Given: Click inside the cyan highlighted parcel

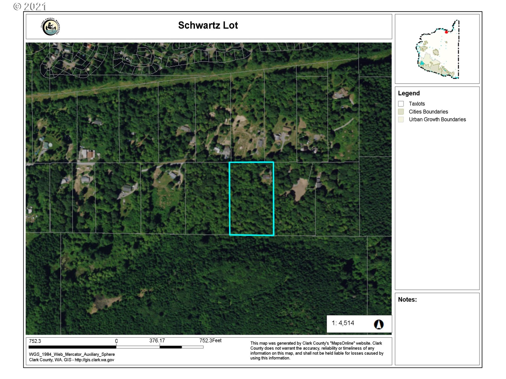Looking at the screenshot, I should click(x=251, y=199).
